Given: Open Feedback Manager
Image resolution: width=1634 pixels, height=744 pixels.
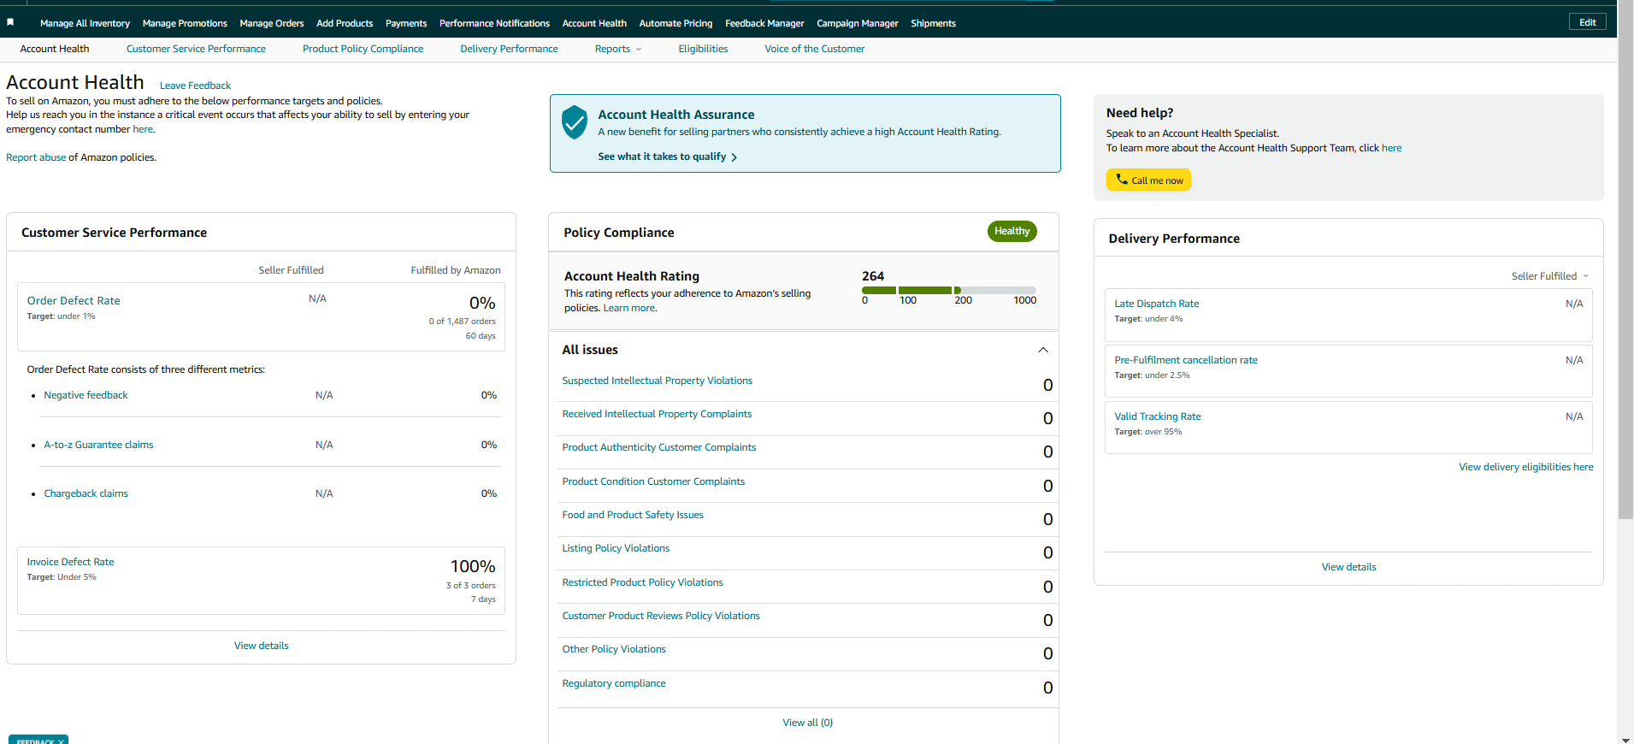Looking at the screenshot, I should click(x=764, y=23).
